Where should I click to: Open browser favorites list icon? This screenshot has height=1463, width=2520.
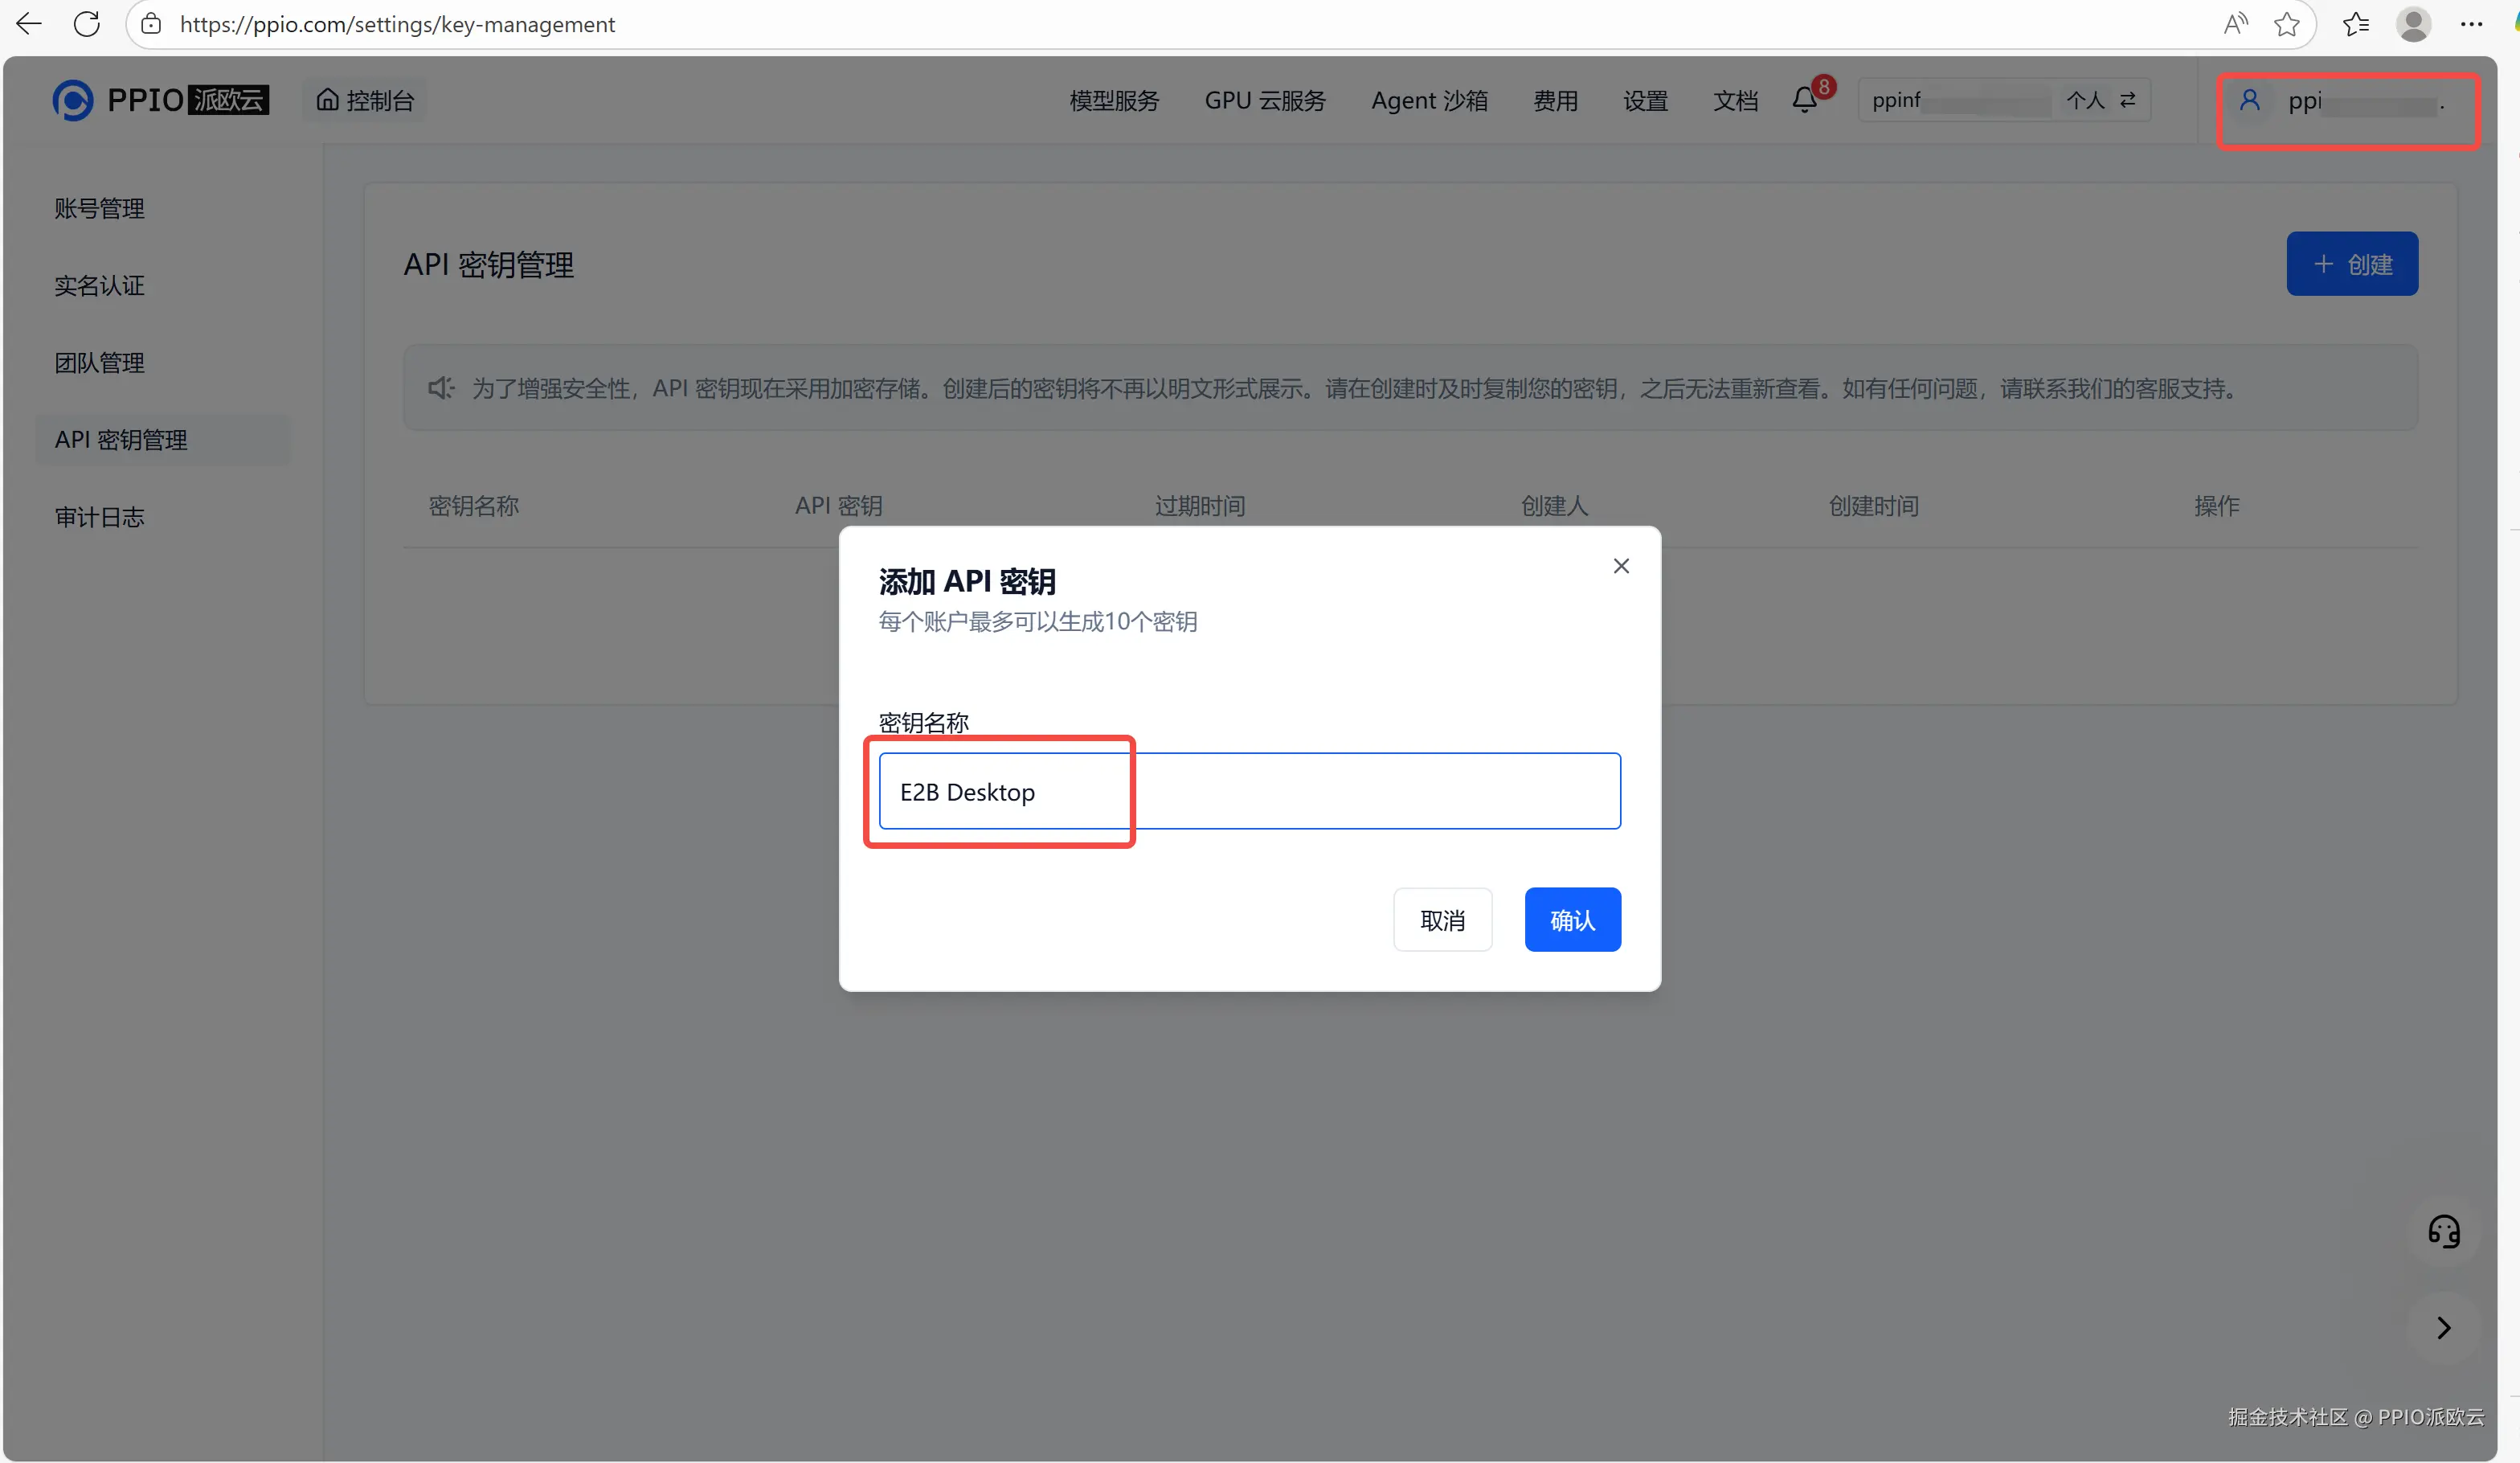(x=2356, y=24)
